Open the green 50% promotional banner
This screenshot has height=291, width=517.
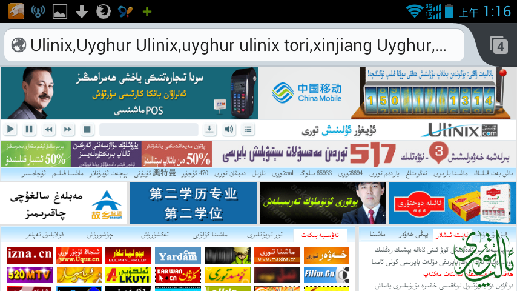[x=35, y=153]
